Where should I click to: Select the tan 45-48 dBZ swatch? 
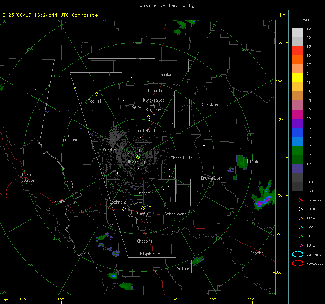(x=298, y=96)
